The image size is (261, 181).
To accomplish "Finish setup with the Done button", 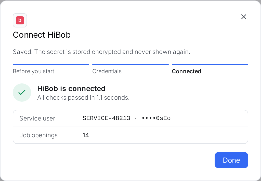I will pyautogui.click(x=231, y=160).
